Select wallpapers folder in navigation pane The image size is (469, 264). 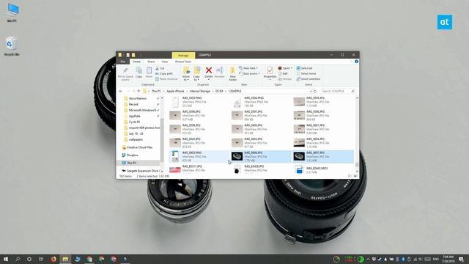(136, 140)
